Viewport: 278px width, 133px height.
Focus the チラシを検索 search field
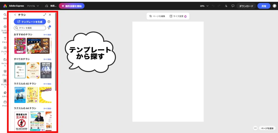click(30, 28)
